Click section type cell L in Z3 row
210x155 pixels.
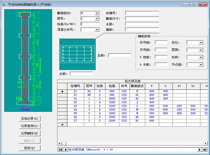(x=137, y=106)
